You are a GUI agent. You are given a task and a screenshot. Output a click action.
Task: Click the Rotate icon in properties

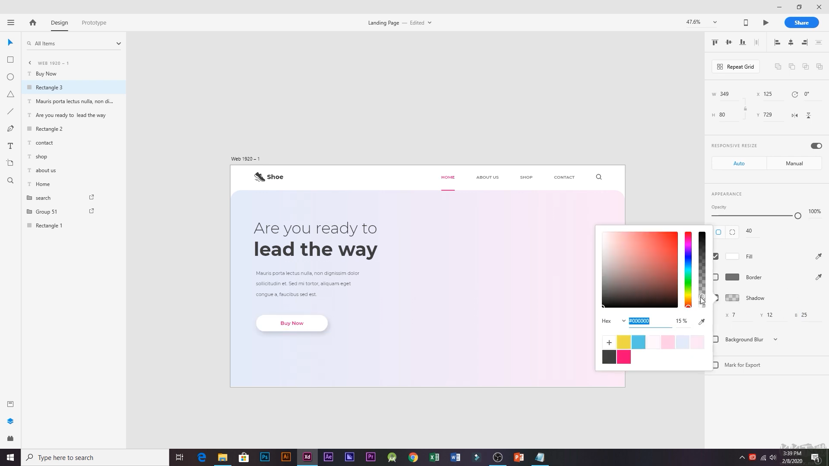pos(795,94)
